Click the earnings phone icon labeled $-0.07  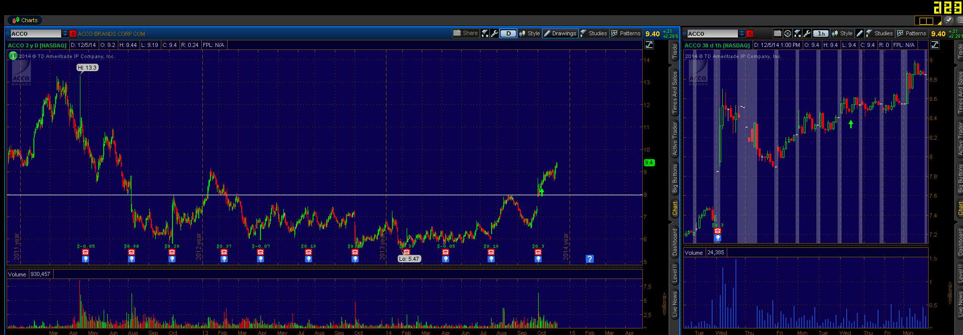(x=260, y=252)
